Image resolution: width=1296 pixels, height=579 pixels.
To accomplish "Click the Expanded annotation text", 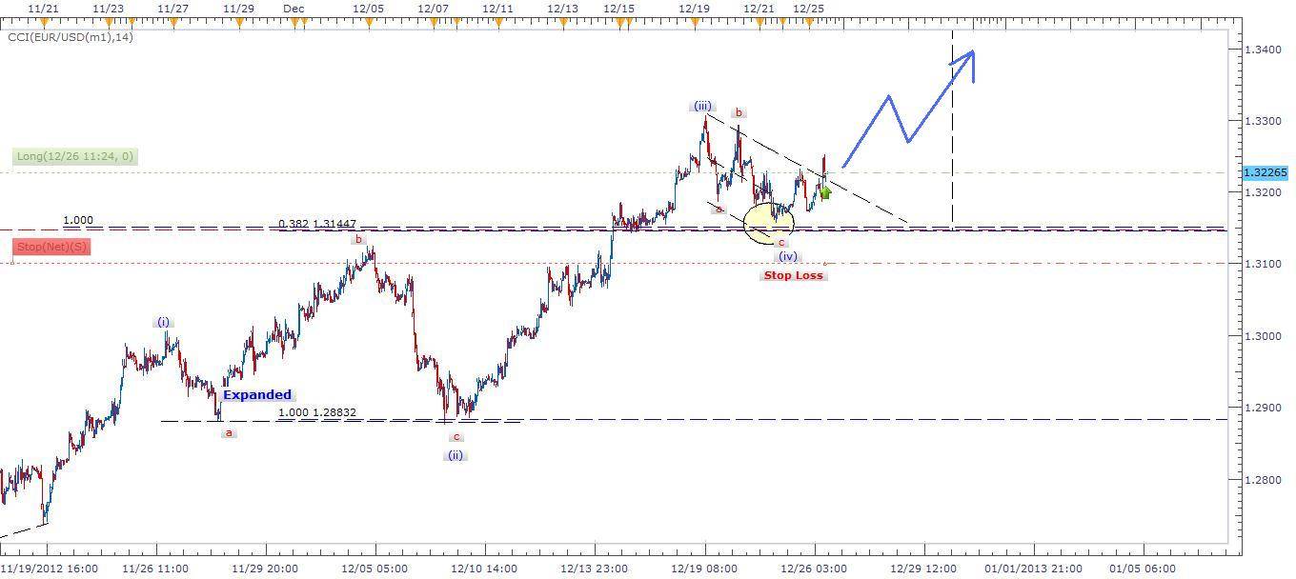I will (x=256, y=394).
